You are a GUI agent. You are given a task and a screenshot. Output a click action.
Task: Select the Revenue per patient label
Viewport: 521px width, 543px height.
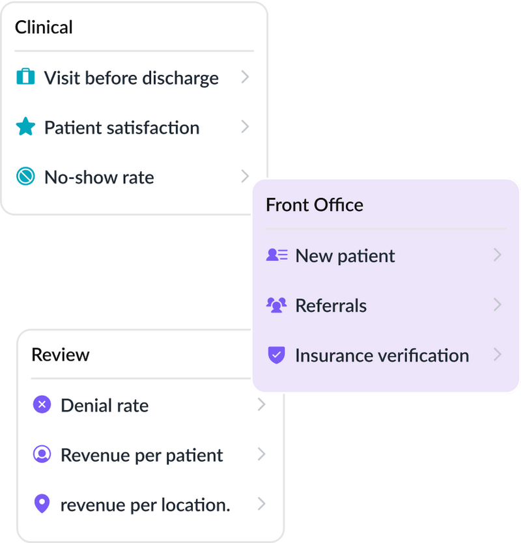[x=142, y=455]
